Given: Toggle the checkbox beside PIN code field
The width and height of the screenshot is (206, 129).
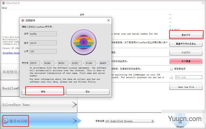Looking at the screenshot, I should click(x=171, y=78).
